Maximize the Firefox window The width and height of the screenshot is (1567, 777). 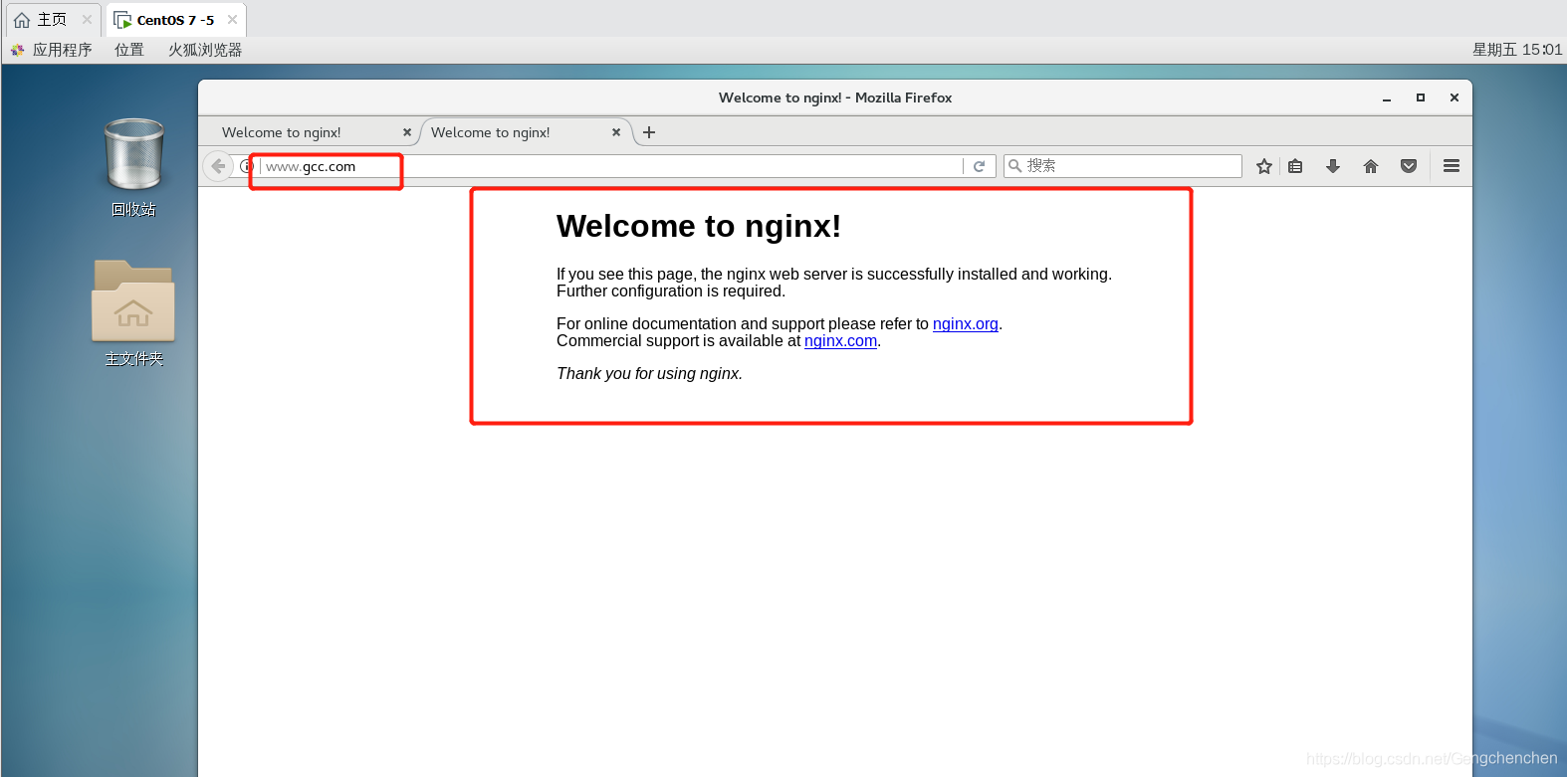click(1421, 97)
